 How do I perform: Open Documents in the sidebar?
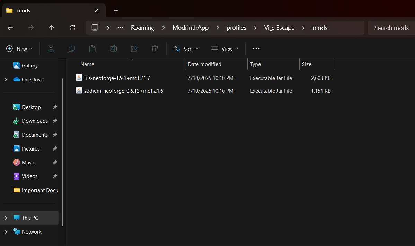click(35, 135)
